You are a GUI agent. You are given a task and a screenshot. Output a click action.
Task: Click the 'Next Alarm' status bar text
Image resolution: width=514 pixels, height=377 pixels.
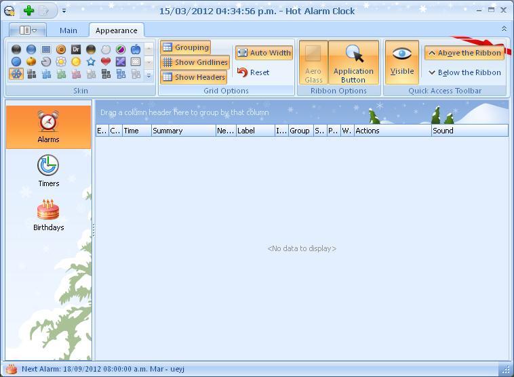tap(103, 369)
